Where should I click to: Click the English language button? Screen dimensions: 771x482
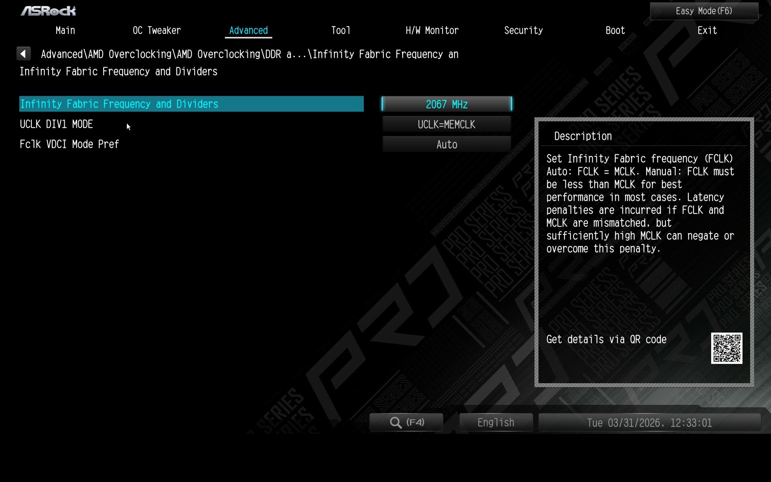(x=496, y=423)
